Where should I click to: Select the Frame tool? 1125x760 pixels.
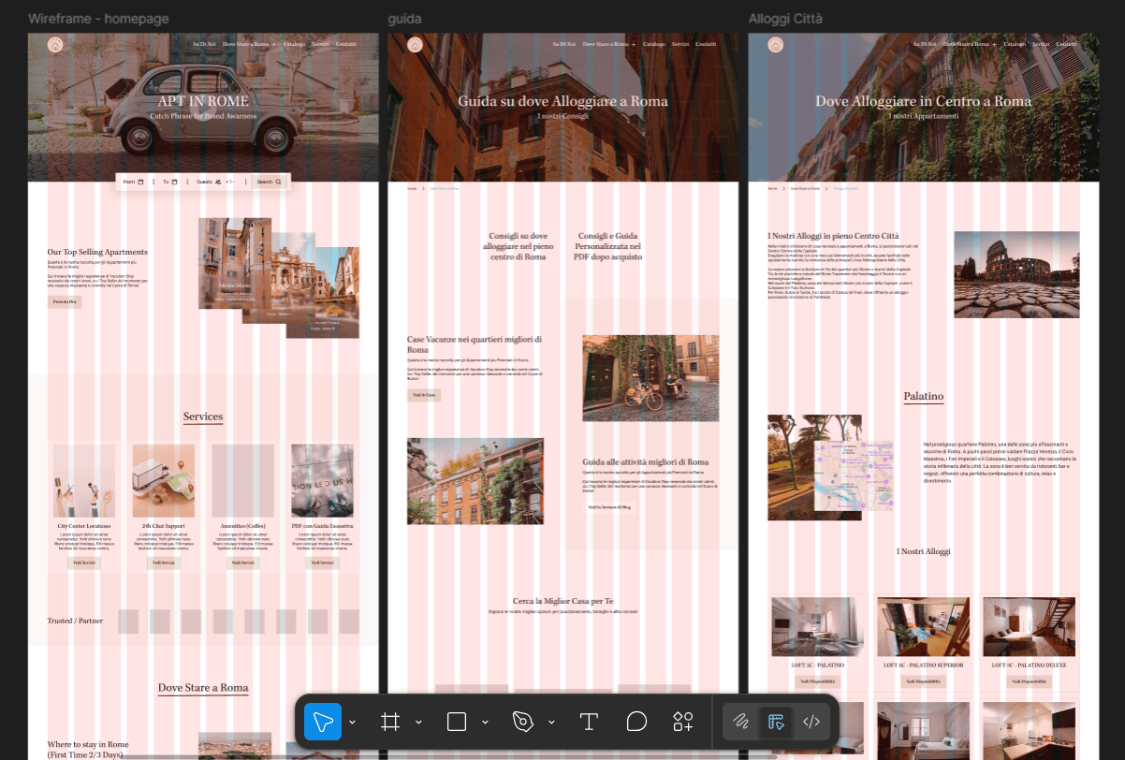coord(391,722)
